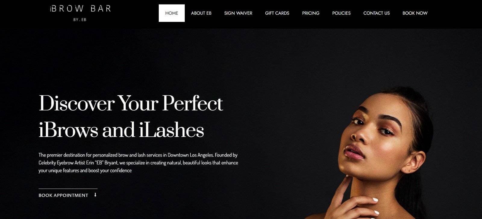Go to the ABOUT EB page
Image resolution: width=482 pixels, height=219 pixels.
(201, 13)
